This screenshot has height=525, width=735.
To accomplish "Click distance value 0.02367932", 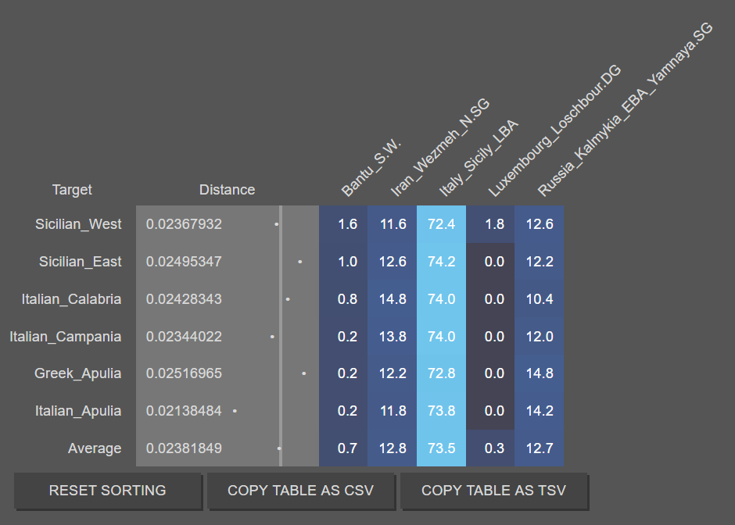I will pyautogui.click(x=184, y=224).
